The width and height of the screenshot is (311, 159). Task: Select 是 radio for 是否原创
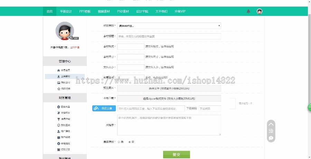coord(119,142)
